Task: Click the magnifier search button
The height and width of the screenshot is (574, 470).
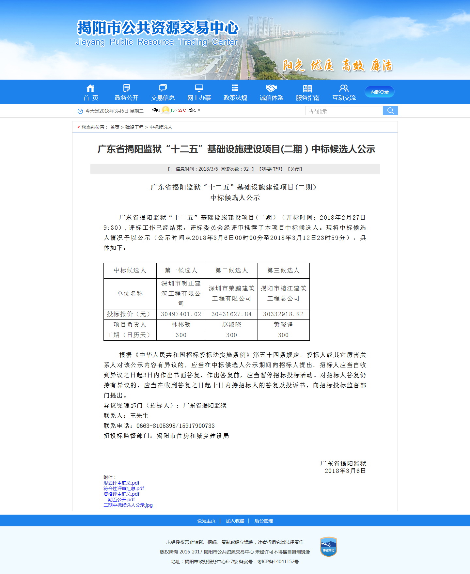Action: point(390,111)
